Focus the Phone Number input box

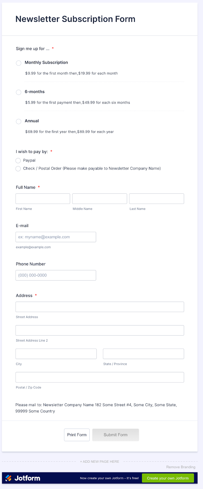56,275
